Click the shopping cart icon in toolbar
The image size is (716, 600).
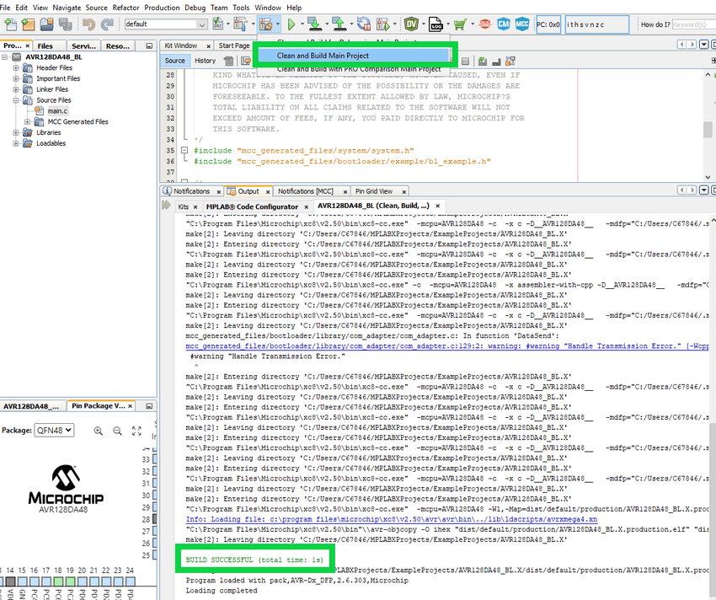459,24
